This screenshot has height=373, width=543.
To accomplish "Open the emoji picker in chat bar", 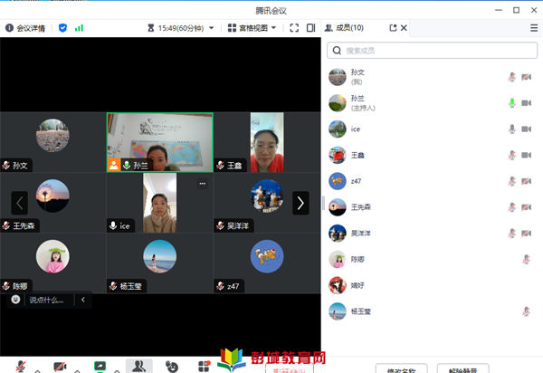I will click(15, 300).
